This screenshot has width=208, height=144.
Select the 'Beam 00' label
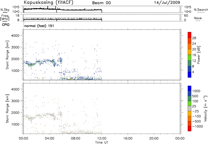click(101, 3)
